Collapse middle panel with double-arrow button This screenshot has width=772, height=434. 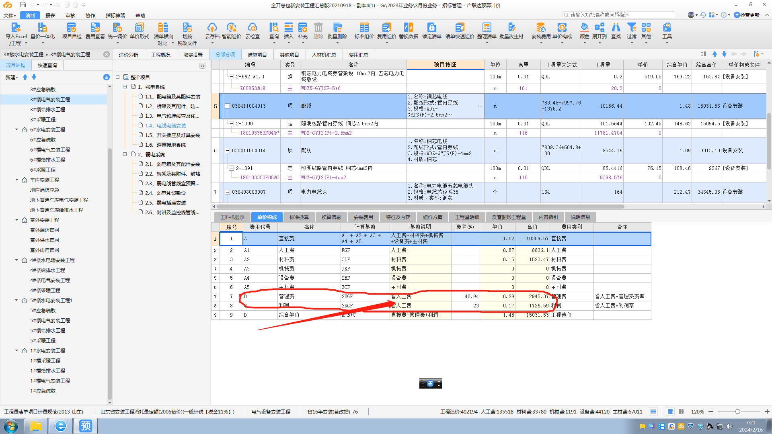coord(202,66)
